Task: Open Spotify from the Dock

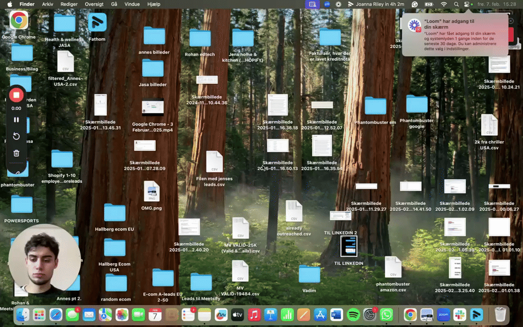Action: tap(353, 314)
